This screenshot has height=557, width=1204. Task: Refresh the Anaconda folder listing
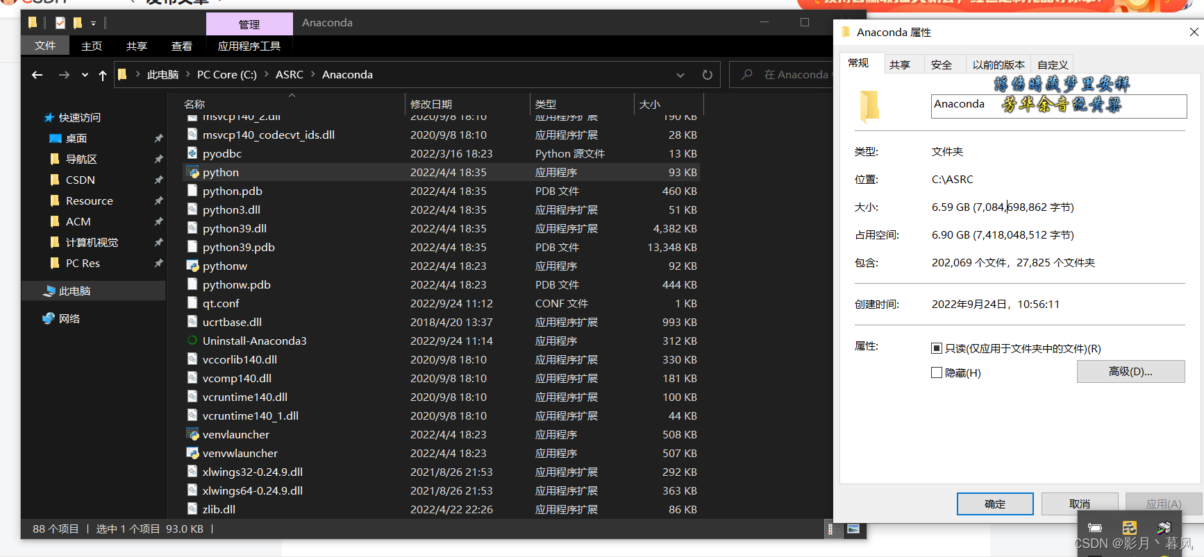[x=707, y=75]
